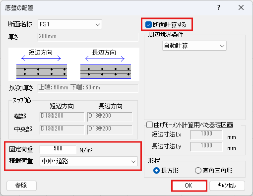Click the 積載荷重 label
This screenshot has height=196, width=253.
click(x=21, y=161)
